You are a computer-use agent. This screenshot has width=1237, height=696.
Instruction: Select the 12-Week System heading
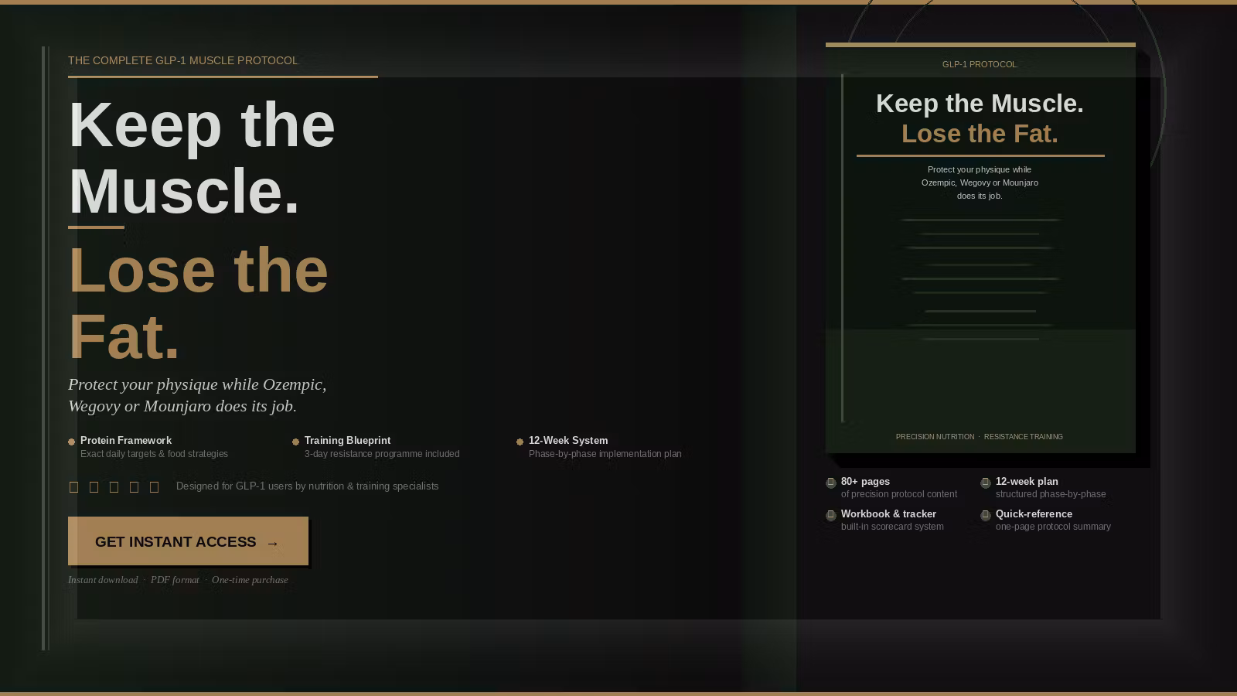[x=568, y=440]
